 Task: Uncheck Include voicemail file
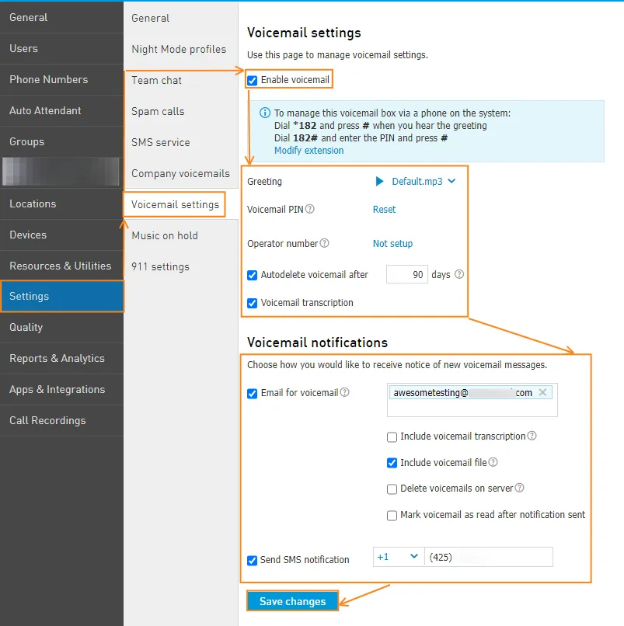[392, 463]
